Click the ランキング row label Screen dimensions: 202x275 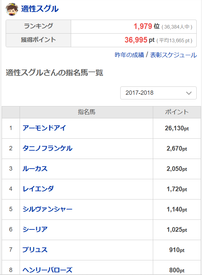pyautogui.click(x=38, y=26)
